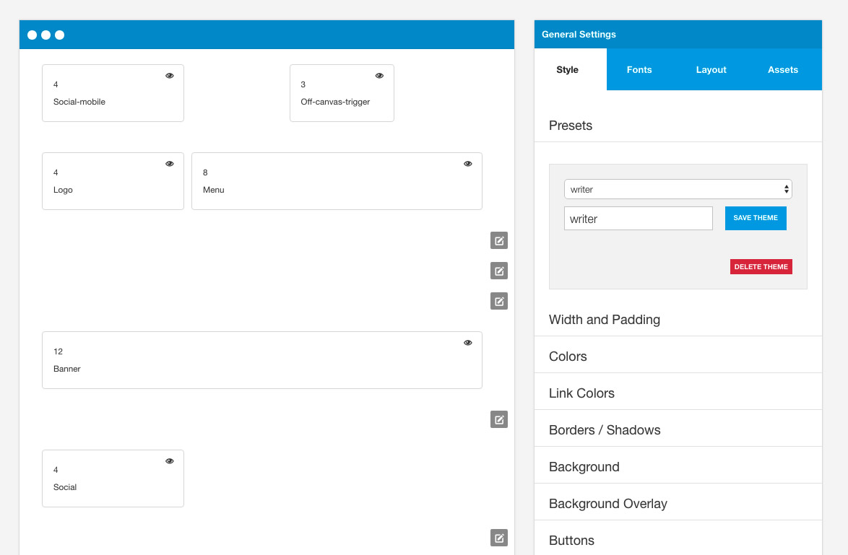Click the edit icon just above the Banner block
Screen dimensions: 848x555
click(498, 301)
